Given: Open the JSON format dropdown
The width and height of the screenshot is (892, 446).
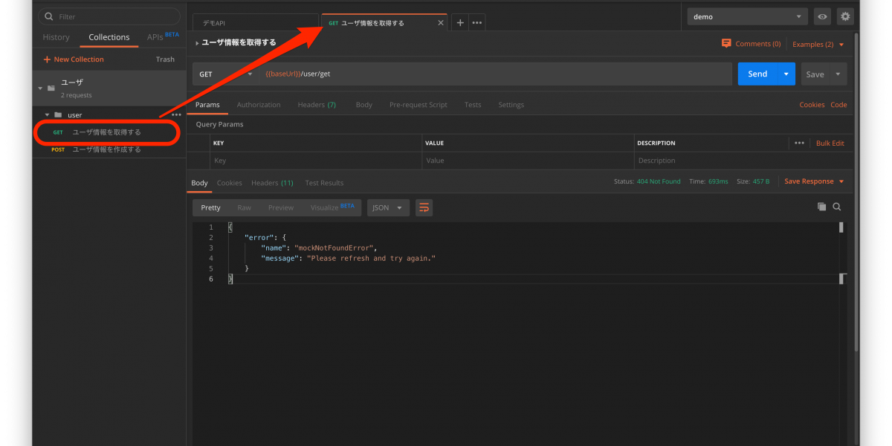Looking at the screenshot, I should tap(387, 208).
